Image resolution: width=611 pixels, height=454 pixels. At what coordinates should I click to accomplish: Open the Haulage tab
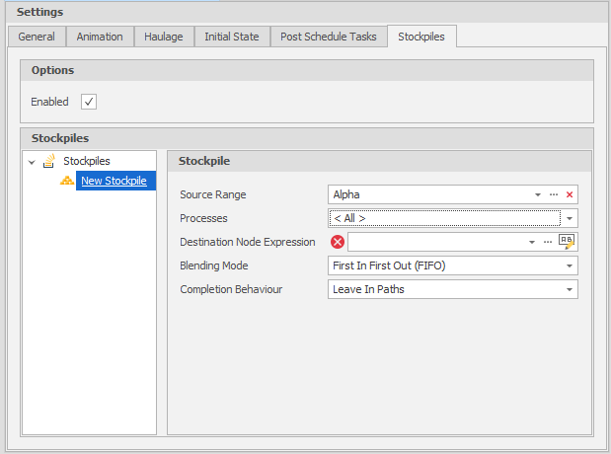click(164, 37)
